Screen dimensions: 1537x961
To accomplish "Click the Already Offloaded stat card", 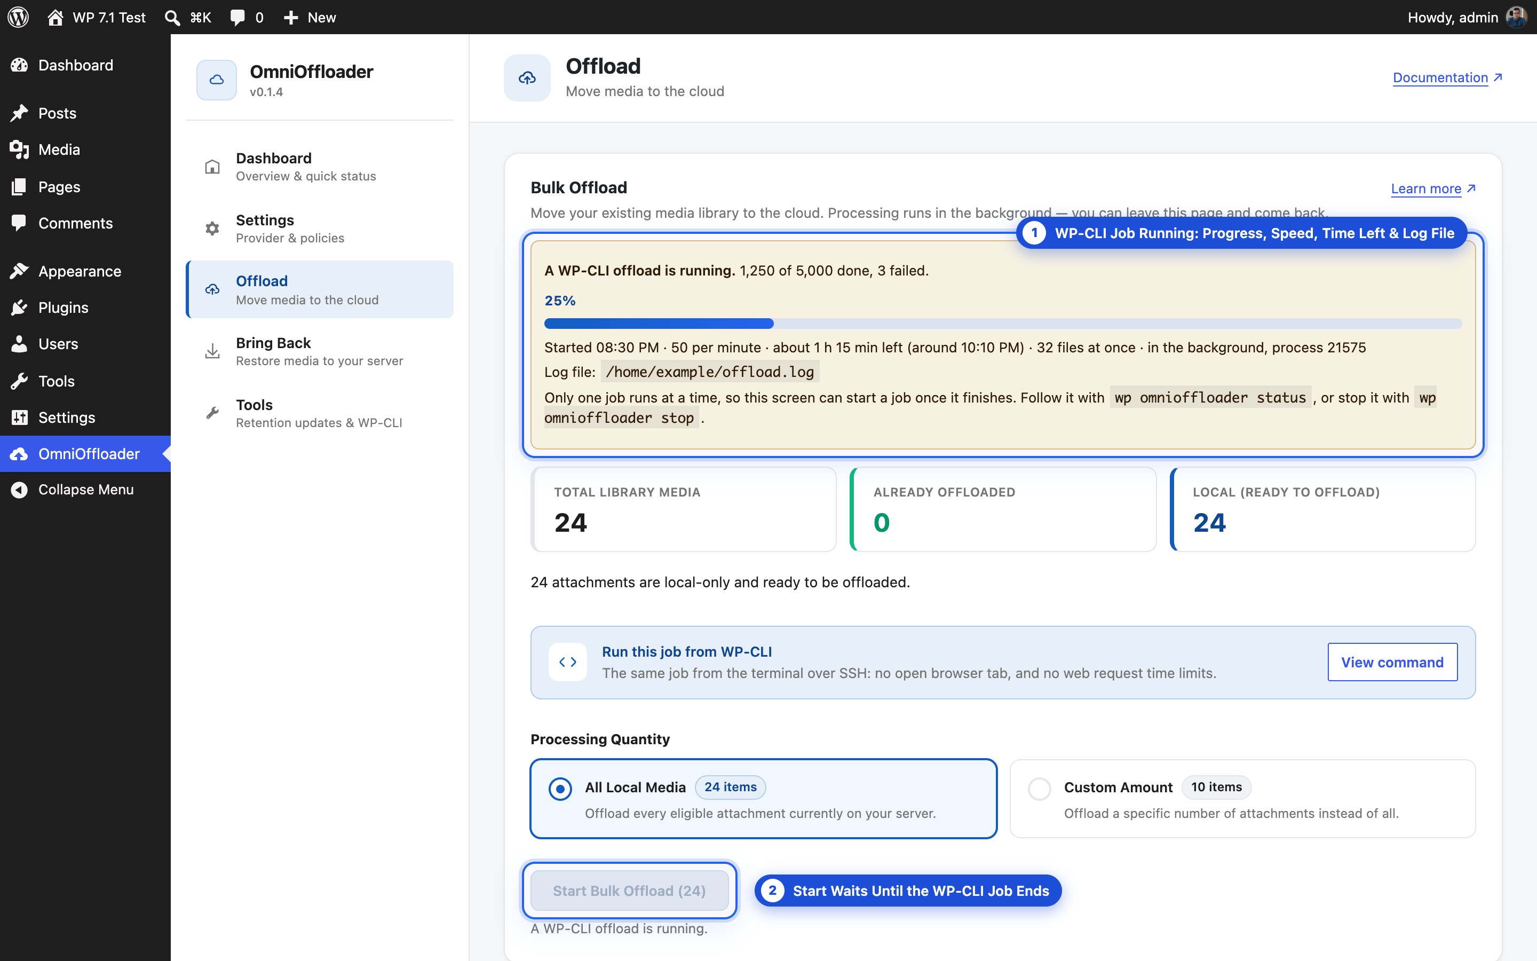I will (x=1003, y=509).
